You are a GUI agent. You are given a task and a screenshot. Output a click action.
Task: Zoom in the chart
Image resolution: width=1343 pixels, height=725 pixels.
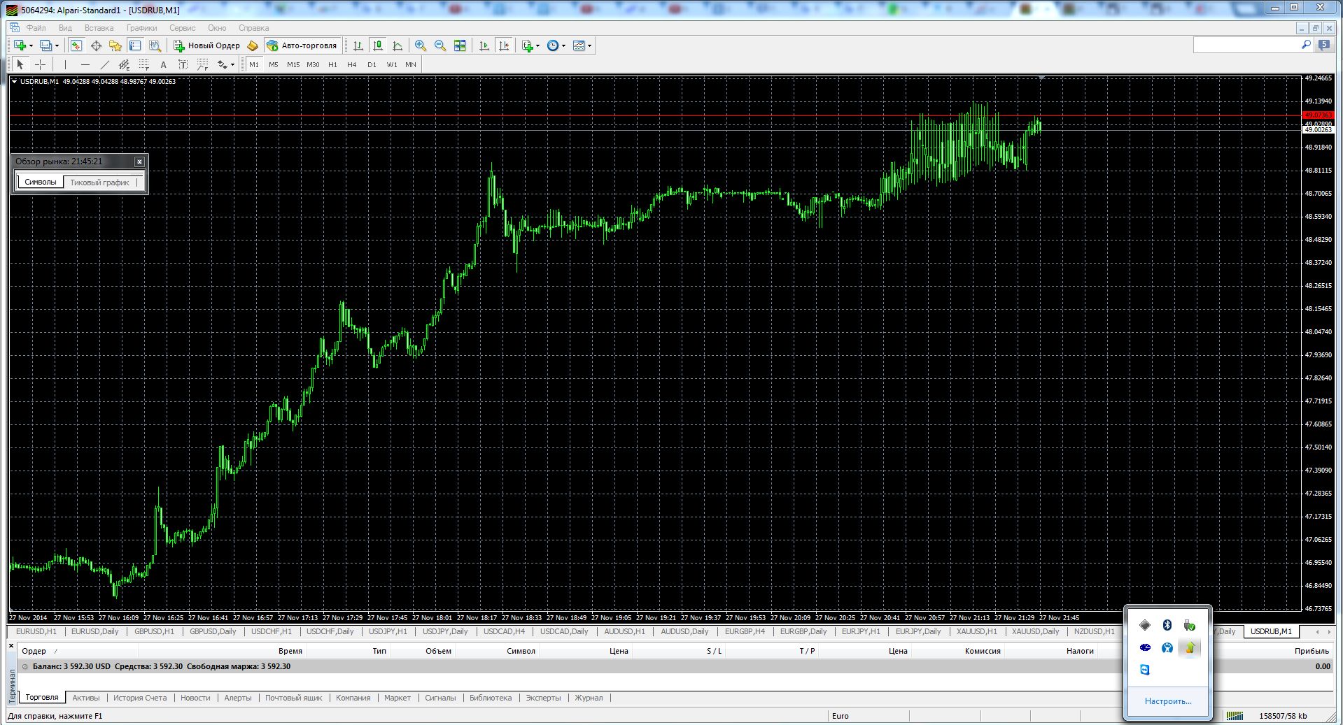(x=421, y=45)
